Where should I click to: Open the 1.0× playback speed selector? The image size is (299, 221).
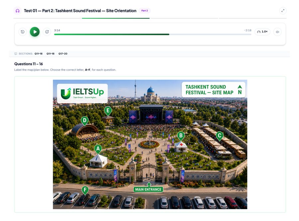[262, 32]
